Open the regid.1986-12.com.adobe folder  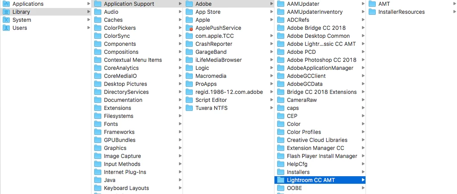coord(228,92)
